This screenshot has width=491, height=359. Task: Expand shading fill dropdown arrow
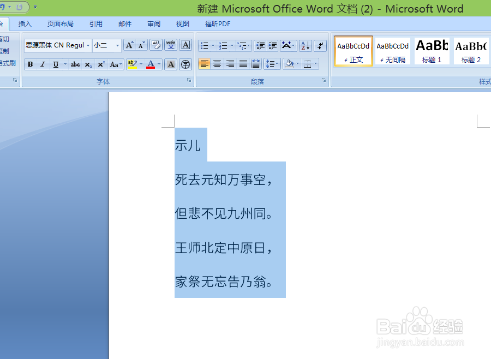[x=297, y=64]
